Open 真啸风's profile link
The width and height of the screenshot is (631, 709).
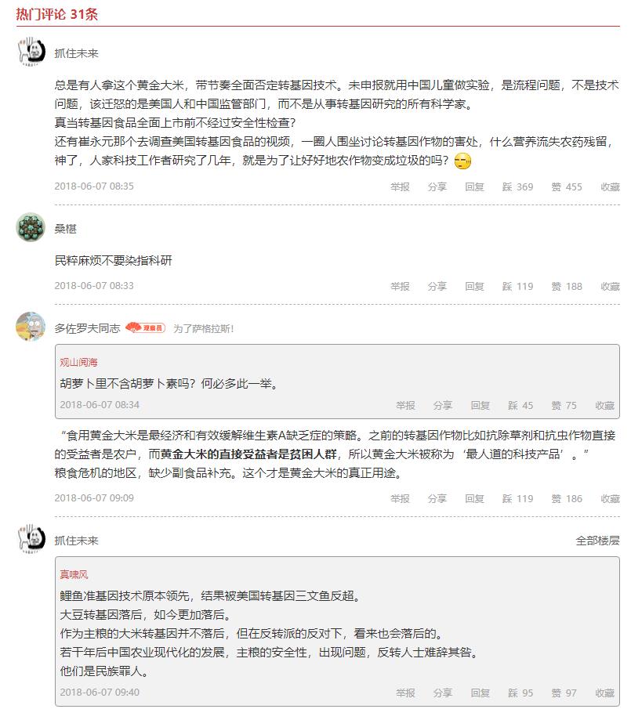(x=74, y=575)
